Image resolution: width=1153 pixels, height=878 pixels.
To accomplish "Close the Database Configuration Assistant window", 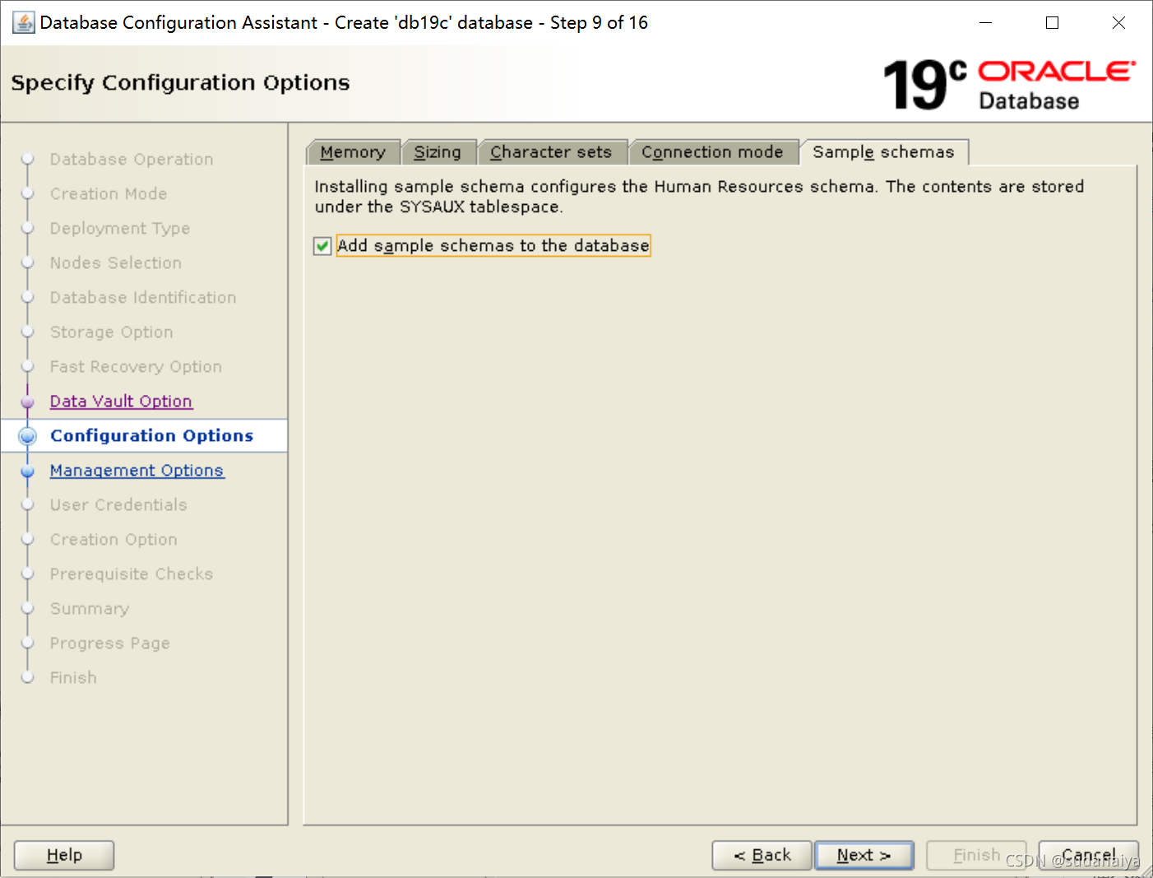I will [1118, 23].
